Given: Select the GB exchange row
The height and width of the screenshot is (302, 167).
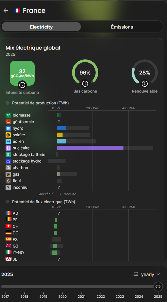Looking at the screenshot, I should coord(81,246).
